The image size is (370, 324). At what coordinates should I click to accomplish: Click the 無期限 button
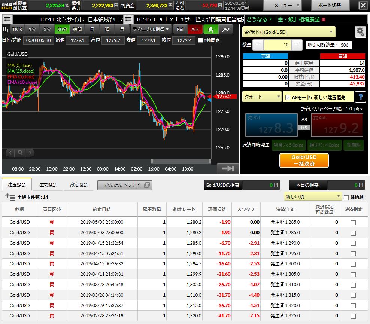[x=354, y=145]
